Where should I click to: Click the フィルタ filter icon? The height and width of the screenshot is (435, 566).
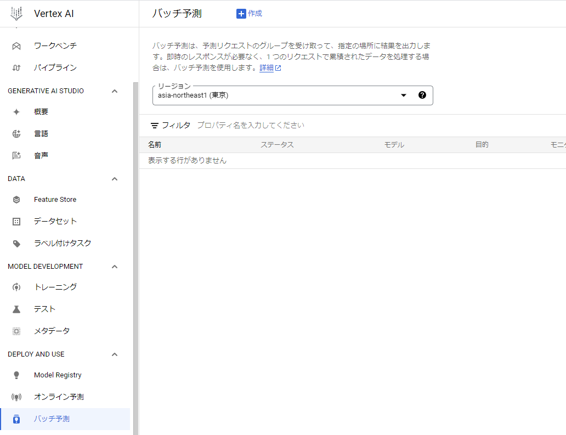pyautogui.click(x=155, y=125)
